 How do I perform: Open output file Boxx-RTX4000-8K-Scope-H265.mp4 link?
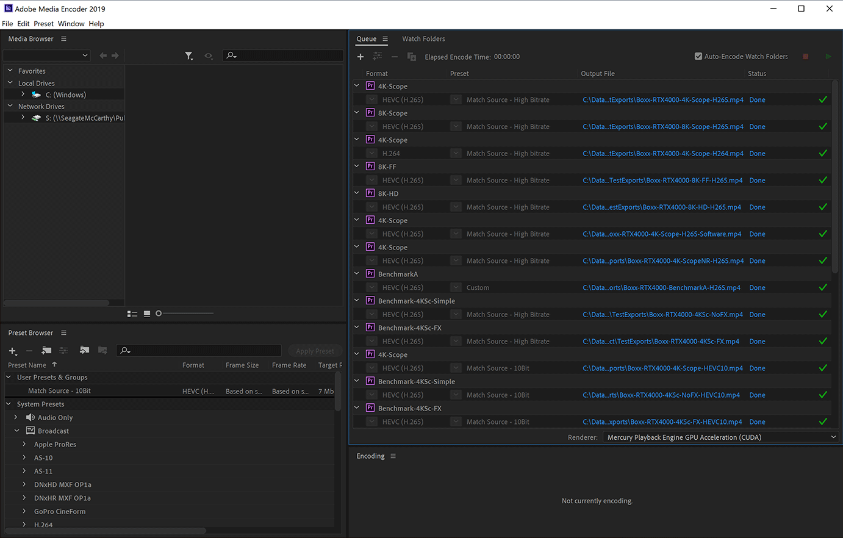tap(663, 127)
